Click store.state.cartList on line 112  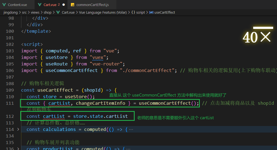100,116
